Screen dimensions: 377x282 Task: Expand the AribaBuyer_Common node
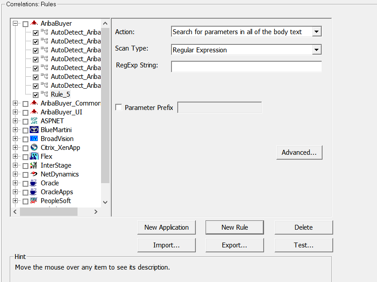(16, 103)
